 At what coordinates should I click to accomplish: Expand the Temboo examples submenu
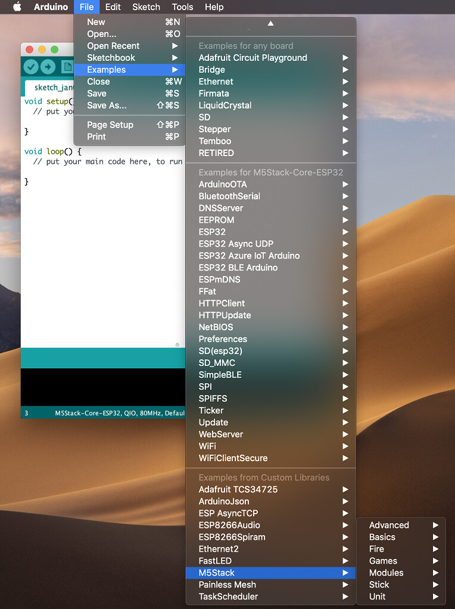pyautogui.click(x=271, y=141)
